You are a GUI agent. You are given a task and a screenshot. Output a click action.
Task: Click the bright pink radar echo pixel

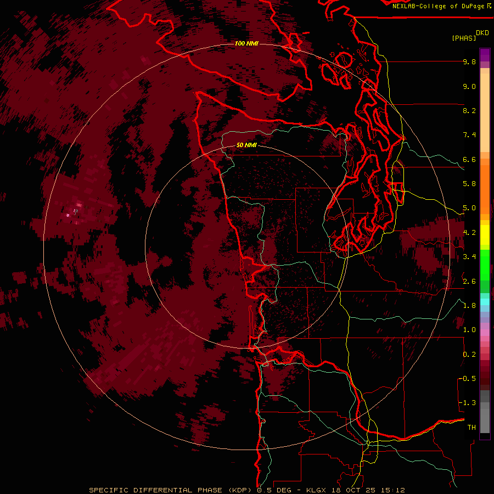pyautogui.click(x=68, y=216)
